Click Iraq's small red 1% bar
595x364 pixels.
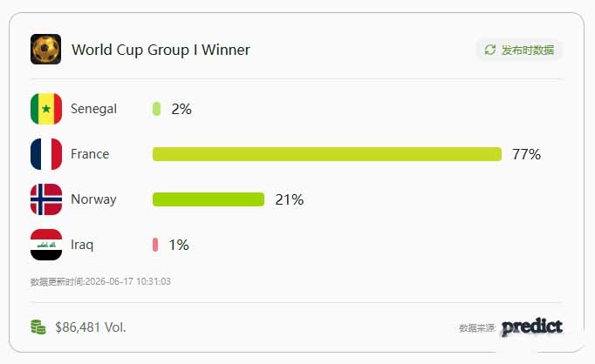[x=155, y=245]
